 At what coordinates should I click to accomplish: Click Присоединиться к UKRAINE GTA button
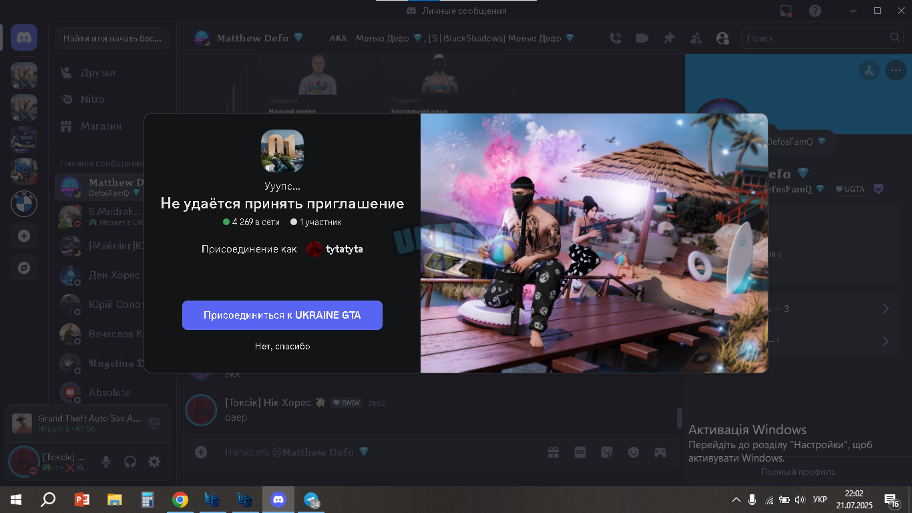tap(282, 315)
